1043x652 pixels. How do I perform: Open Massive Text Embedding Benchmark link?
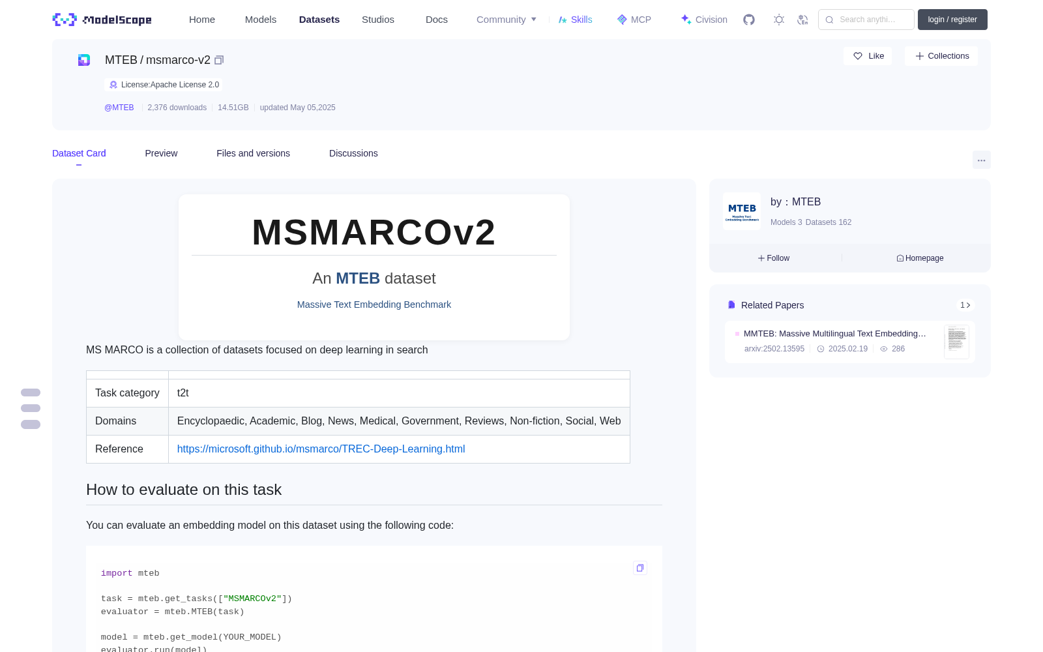(x=374, y=304)
